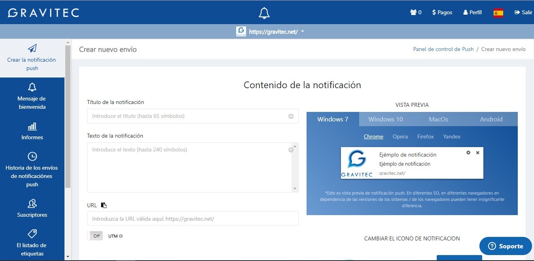Select the Firefox browser preview
Viewport: 534px width, 261px height.
(x=426, y=136)
